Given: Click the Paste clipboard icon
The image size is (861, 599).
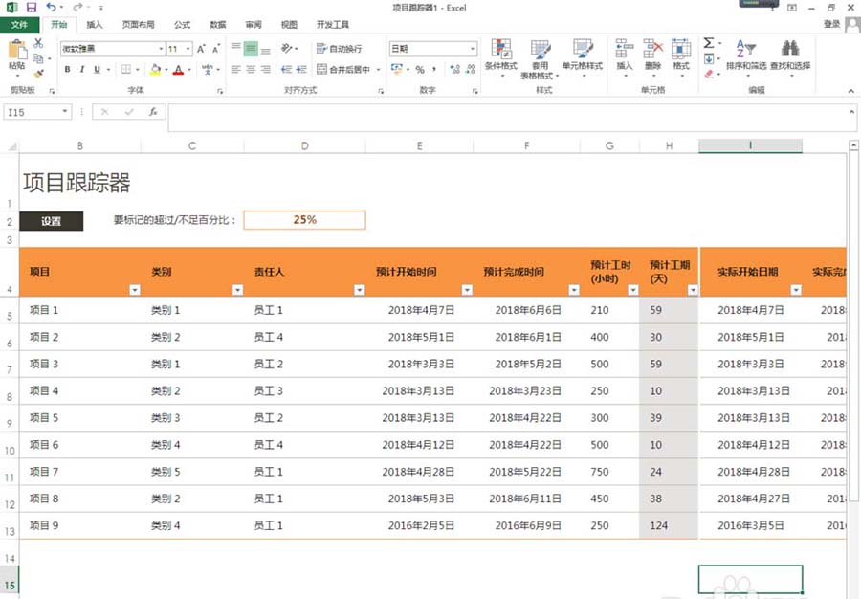Looking at the screenshot, I should [x=17, y=50].
